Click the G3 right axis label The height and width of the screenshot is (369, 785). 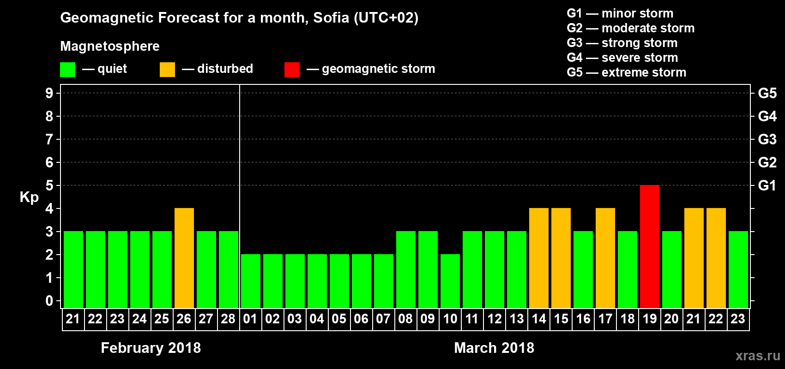pyautogui.click(x=767, y=139)
